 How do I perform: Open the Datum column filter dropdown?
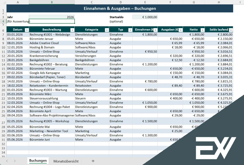coord(26,30)
